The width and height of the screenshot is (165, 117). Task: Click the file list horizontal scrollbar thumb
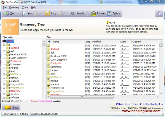[x=81, y=97]
